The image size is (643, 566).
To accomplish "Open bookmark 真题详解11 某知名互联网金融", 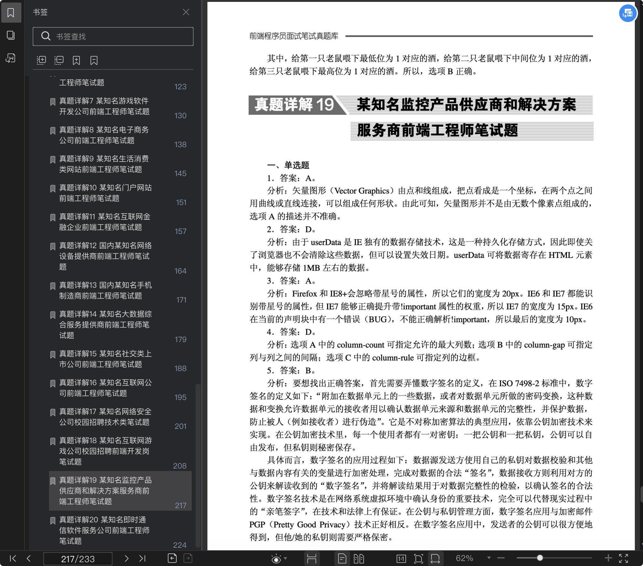I will click(x=120, y=222).
